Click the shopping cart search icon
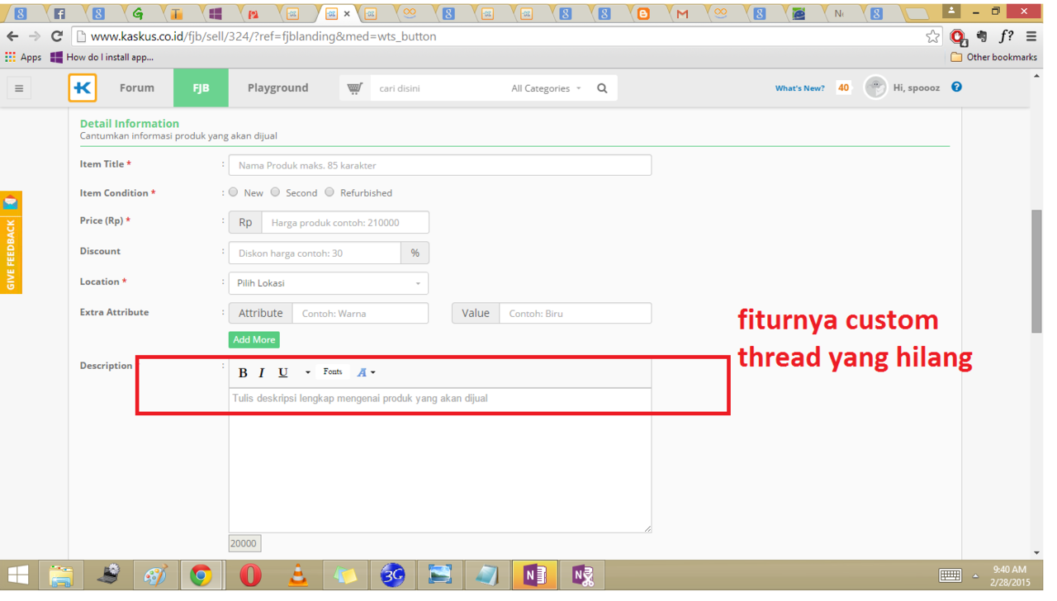The image size is (1057, 601). point(355,88)
